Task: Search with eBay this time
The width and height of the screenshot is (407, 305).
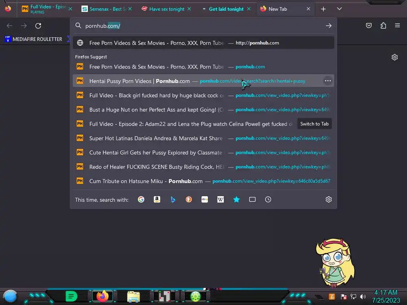Action: (x=205, y=199)
